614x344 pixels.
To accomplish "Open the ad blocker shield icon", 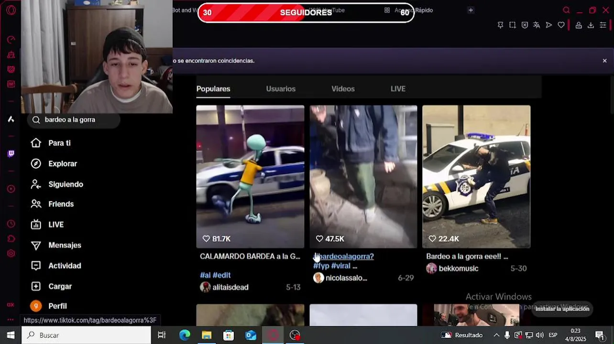I will pos(525,25).
